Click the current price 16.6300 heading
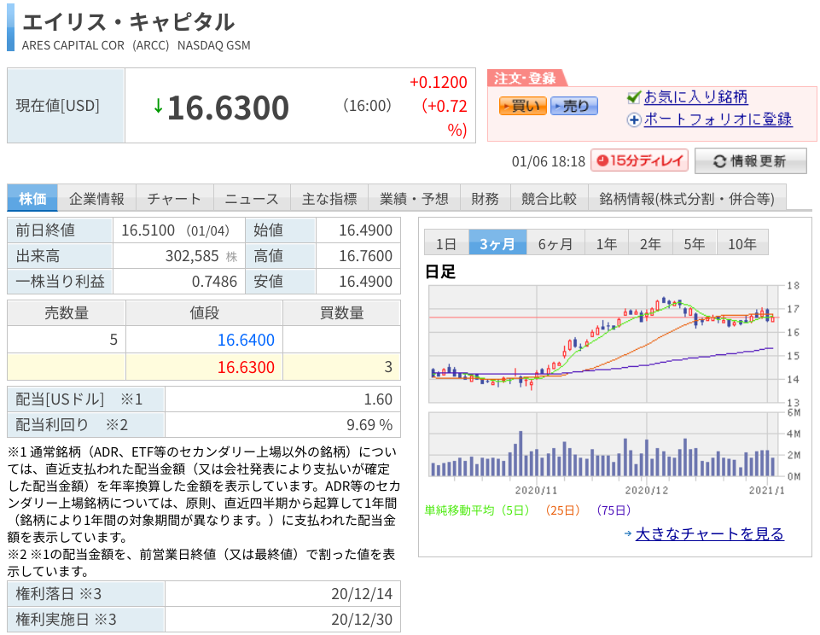The width and height of the screenshot is (820, 635). tap(228, 108)
